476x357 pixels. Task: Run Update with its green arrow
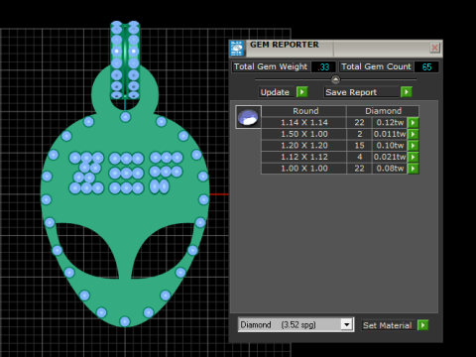coord(302,92)
